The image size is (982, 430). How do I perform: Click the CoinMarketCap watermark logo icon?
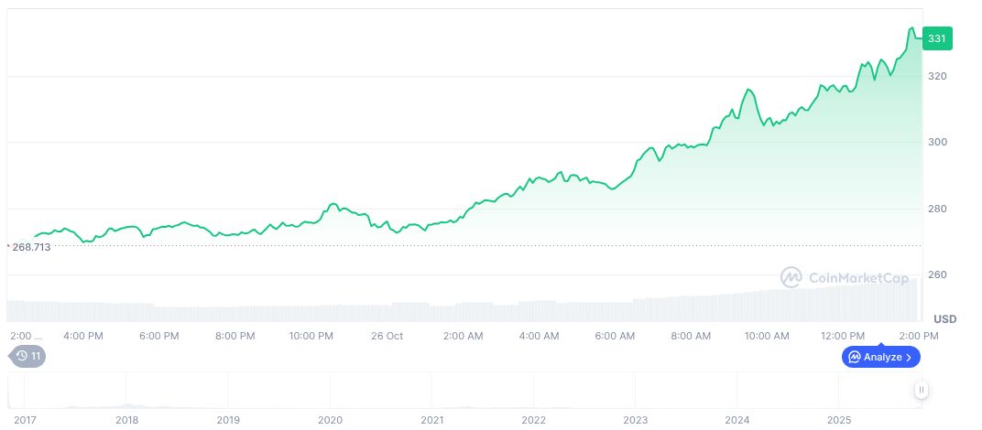click(791, 276)
